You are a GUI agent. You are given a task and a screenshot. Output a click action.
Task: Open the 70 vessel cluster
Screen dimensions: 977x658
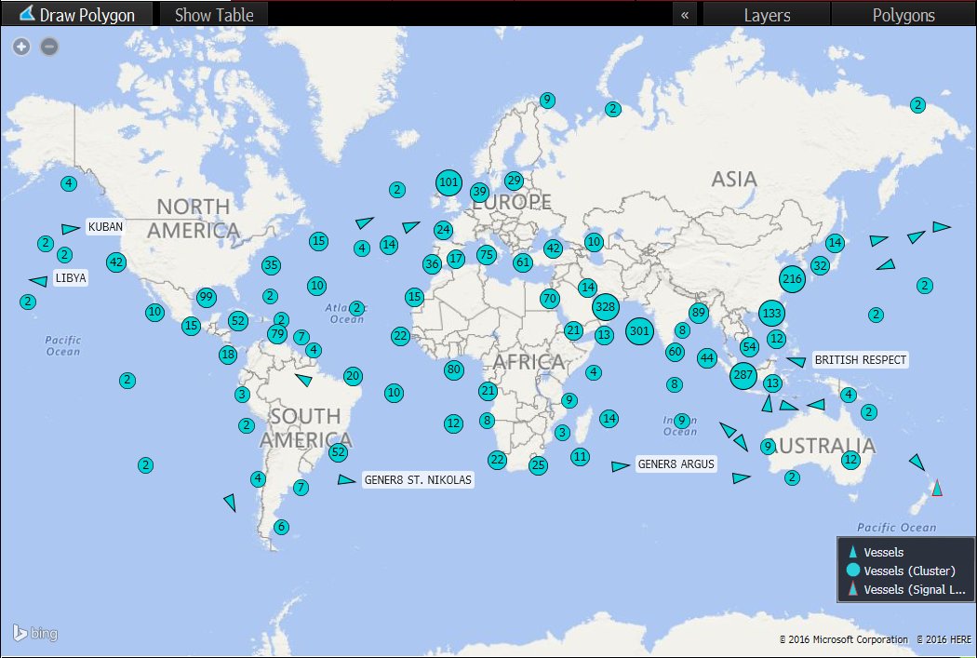[x=550, y=299]
